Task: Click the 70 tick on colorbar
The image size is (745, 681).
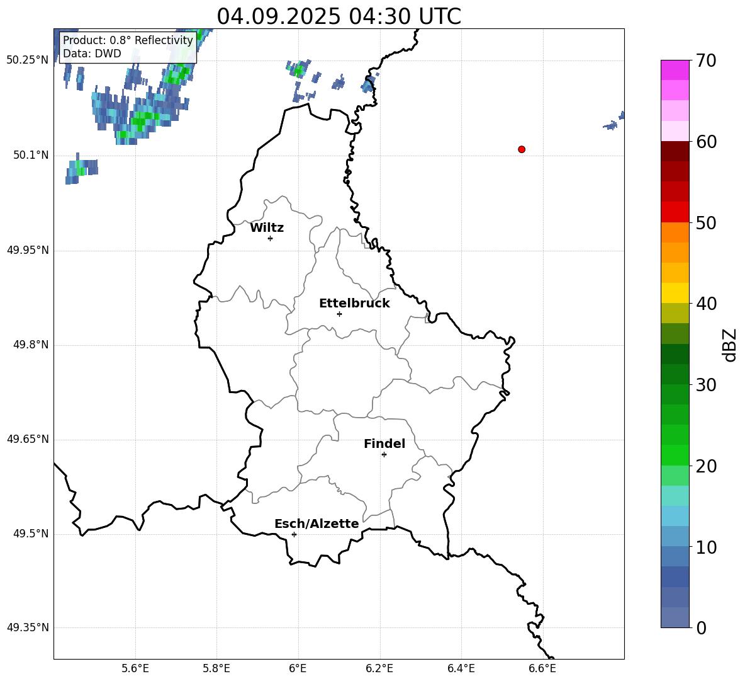Action: click(x=706, y=60)
